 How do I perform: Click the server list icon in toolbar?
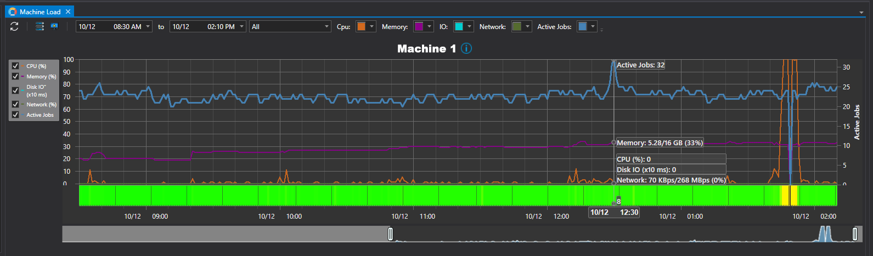(40, 26)
